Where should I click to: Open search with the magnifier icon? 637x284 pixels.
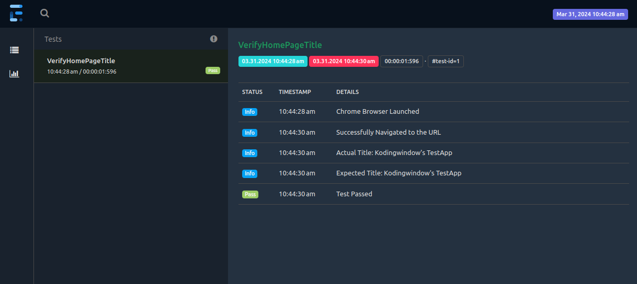coord(45,14)
